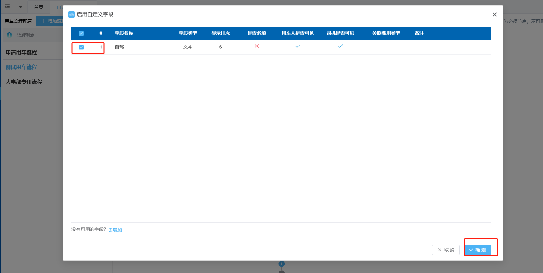The height and width of the screenshot is (273, 543).
Task: Confirm with the 确定 button
Action: pyautogui.click(x=477, y=250)
